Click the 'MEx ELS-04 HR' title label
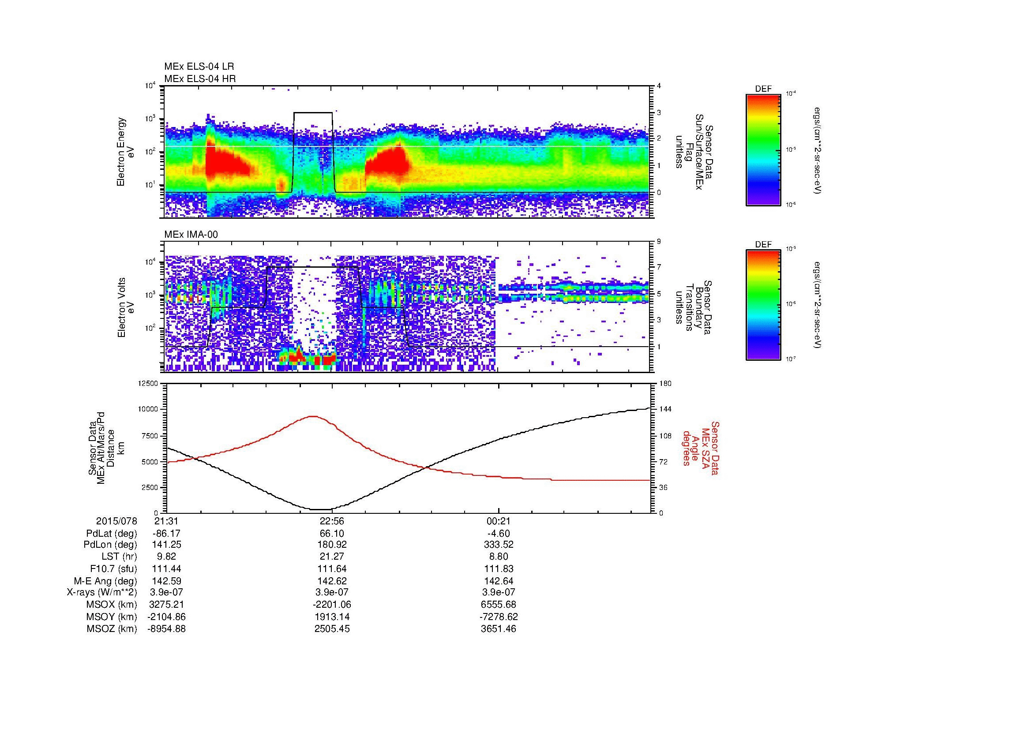1032x729 pixels. pyautogui.click(x=200, y=79)
